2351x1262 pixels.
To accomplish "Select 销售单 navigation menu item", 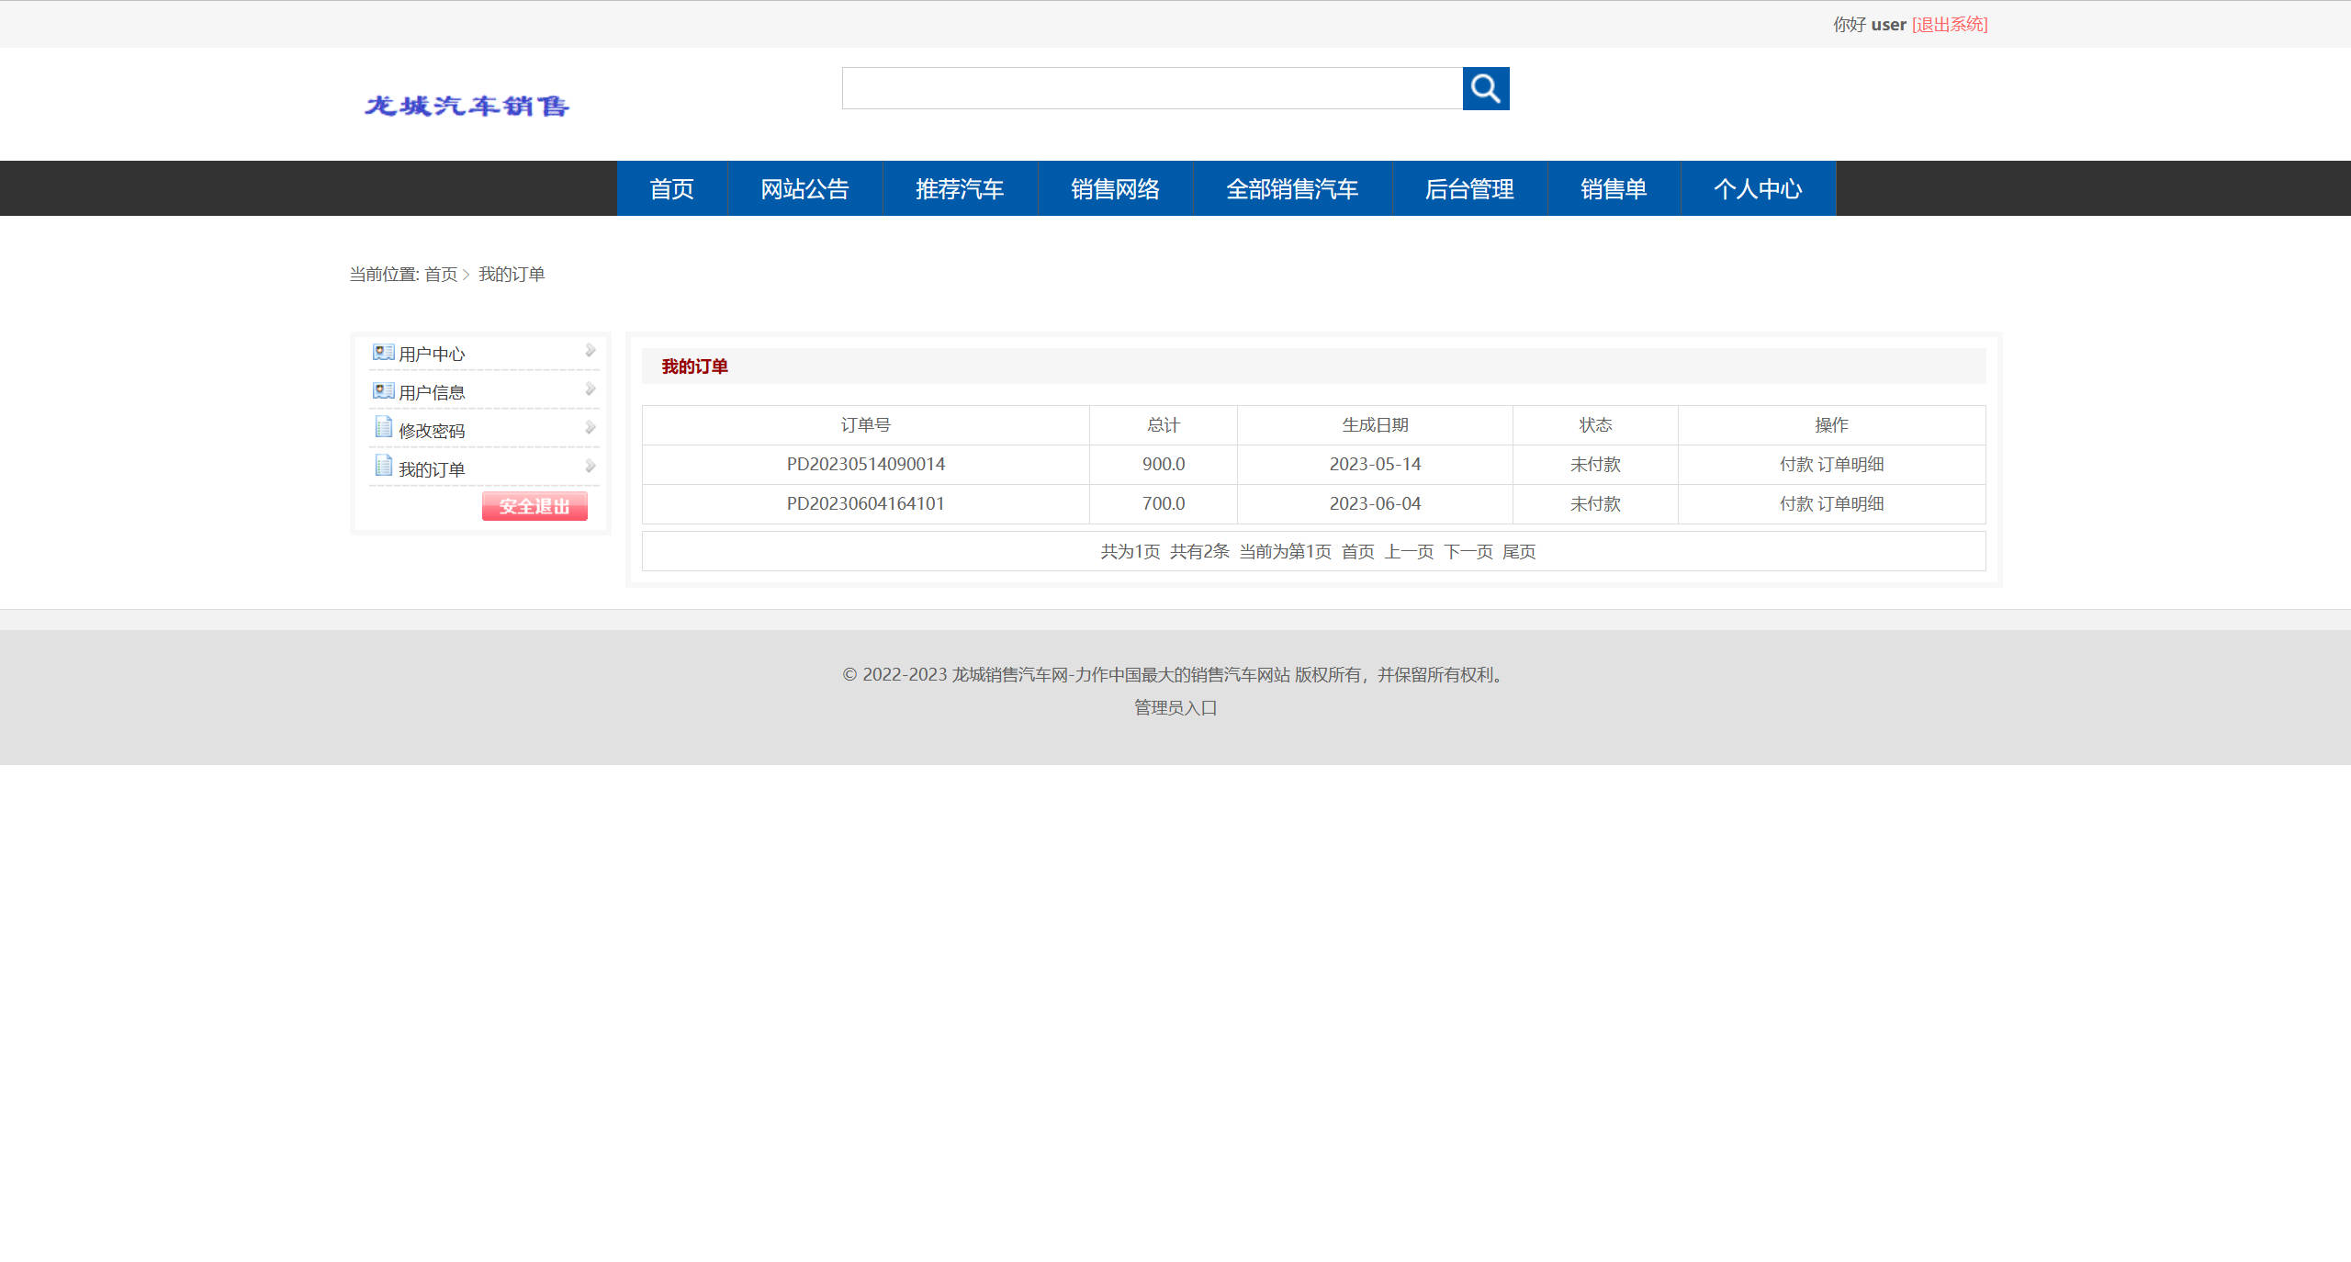I will pos(1613,189).
